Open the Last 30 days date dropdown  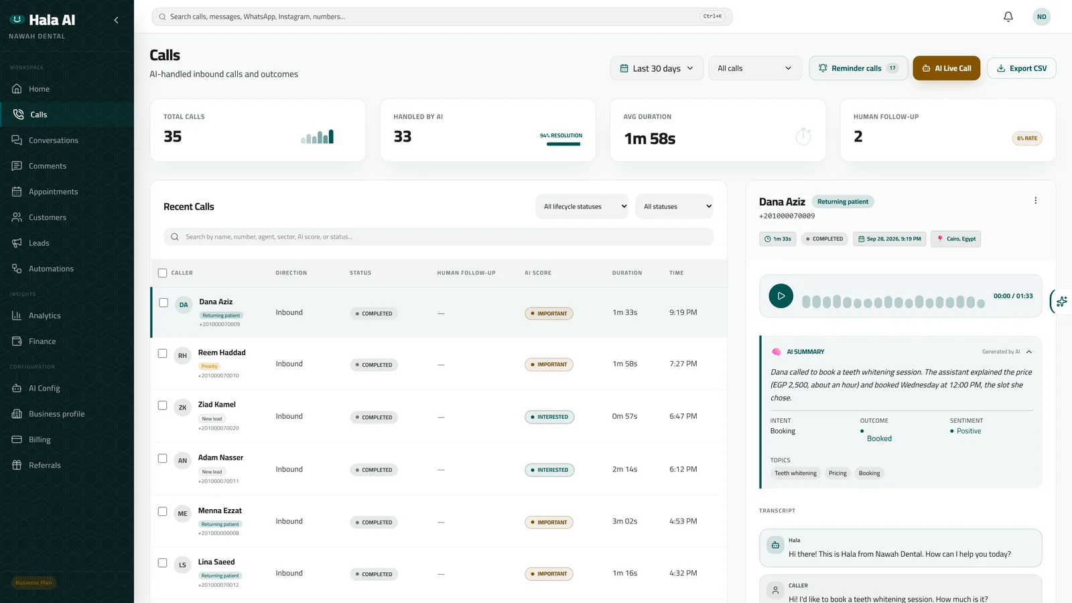point(657,68)
